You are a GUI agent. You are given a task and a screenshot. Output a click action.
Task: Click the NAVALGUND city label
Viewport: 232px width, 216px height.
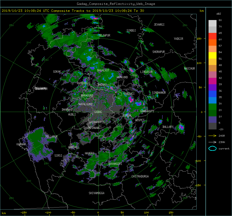(85, 104)
